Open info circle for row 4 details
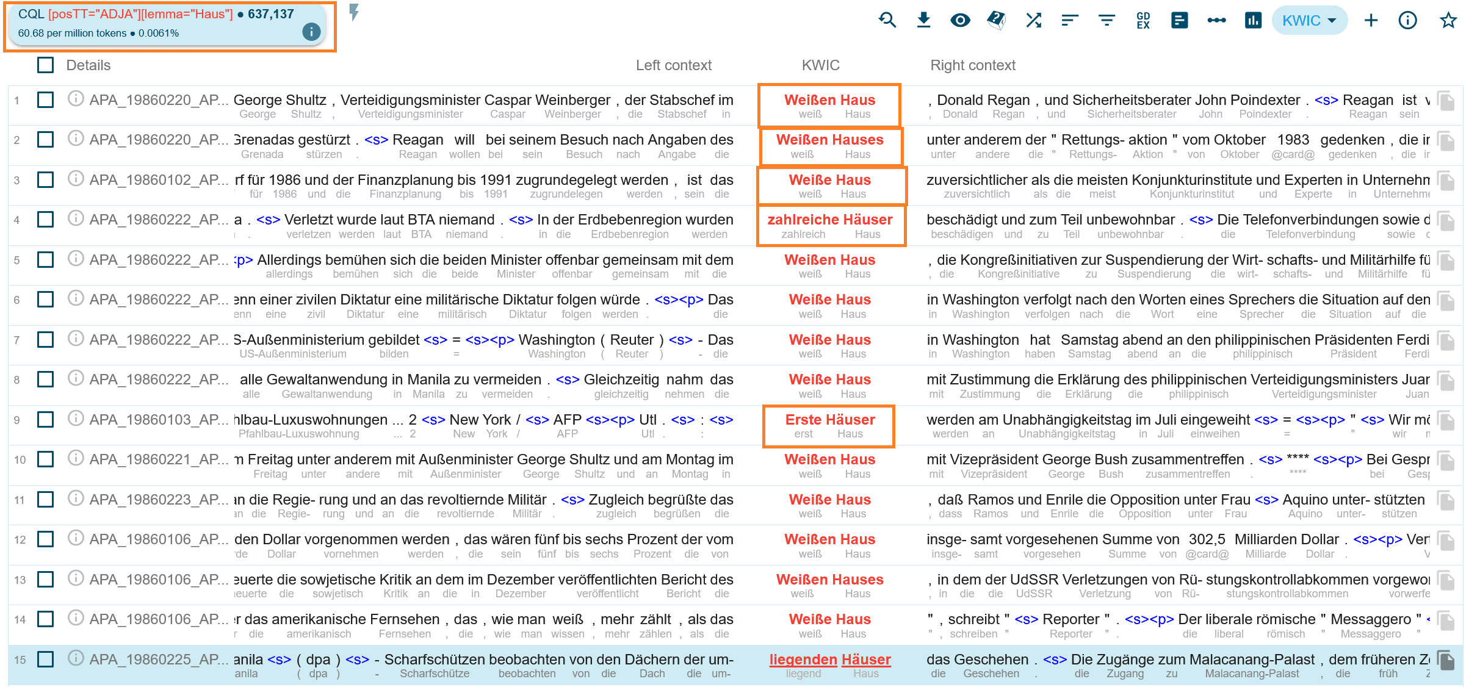This screenshot has width=1480, height=687. pyautogui.click(x=76, y=218)
